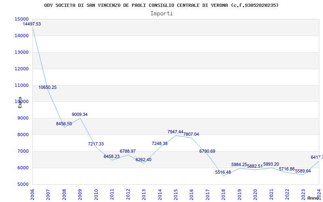Select the 6262.40 data label
This screenshot has height=202, width=323.
point(144,160)
